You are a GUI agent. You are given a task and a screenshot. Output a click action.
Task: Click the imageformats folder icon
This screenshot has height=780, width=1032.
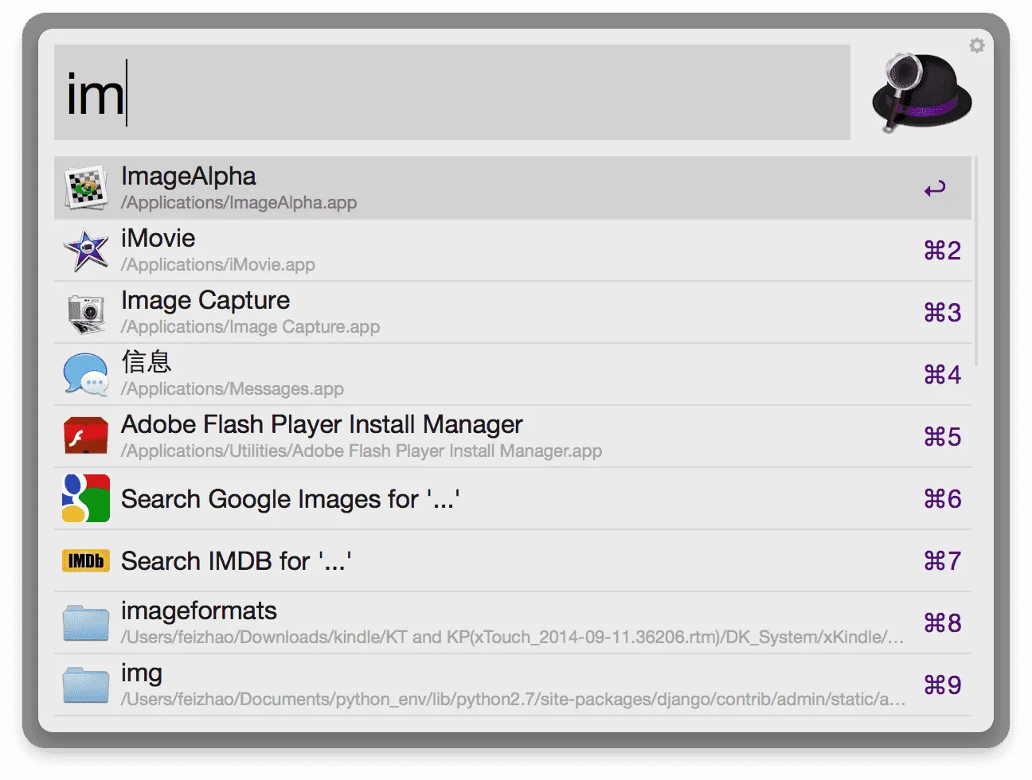point(85,623)
